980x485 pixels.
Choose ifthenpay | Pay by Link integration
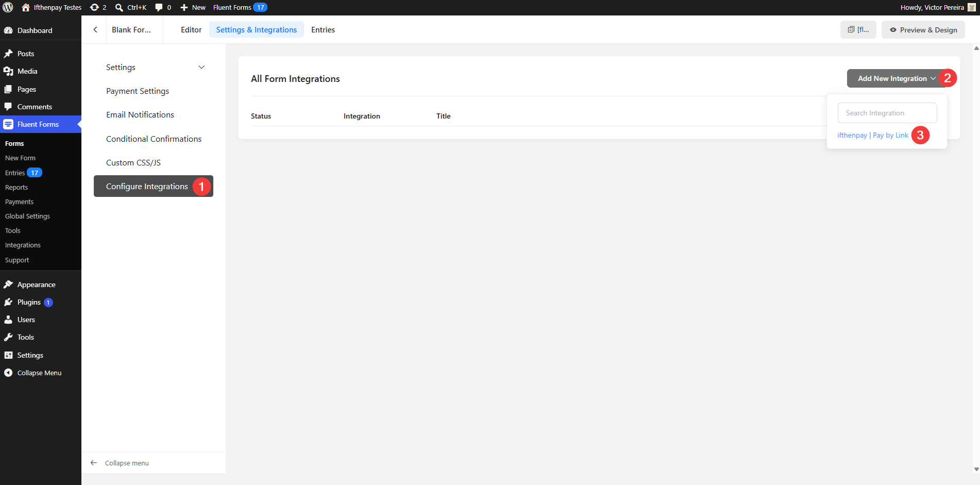click(x=873, y=135)
